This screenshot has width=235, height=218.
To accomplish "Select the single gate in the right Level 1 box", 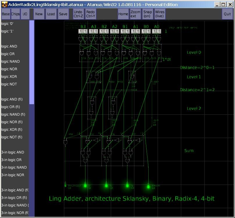I will point(132,77).
